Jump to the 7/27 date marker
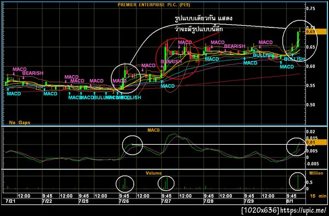The image size is (329, 216). pos(166,201)
